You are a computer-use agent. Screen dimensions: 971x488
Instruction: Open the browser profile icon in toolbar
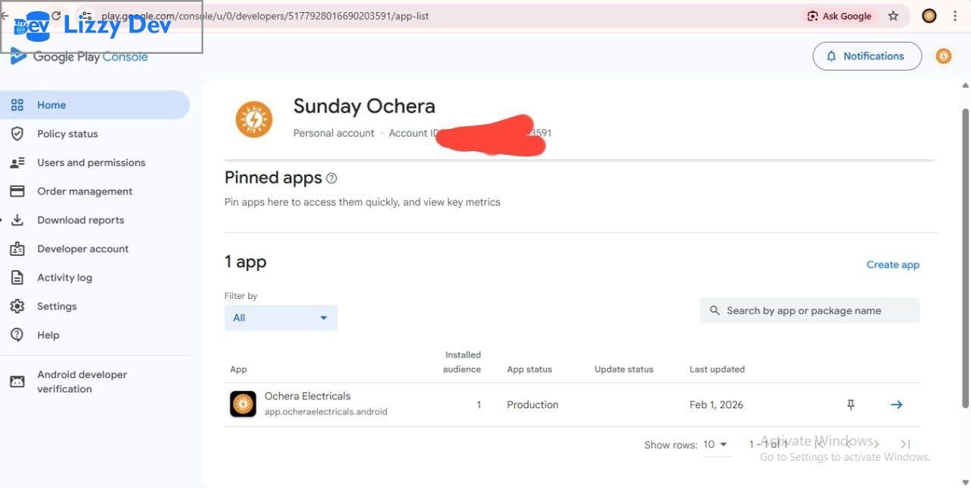(x=929, y=16)
